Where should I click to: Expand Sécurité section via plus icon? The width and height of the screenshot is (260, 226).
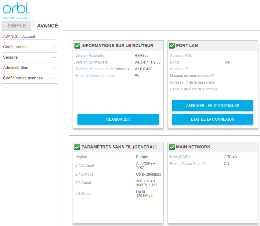[54, 57]
